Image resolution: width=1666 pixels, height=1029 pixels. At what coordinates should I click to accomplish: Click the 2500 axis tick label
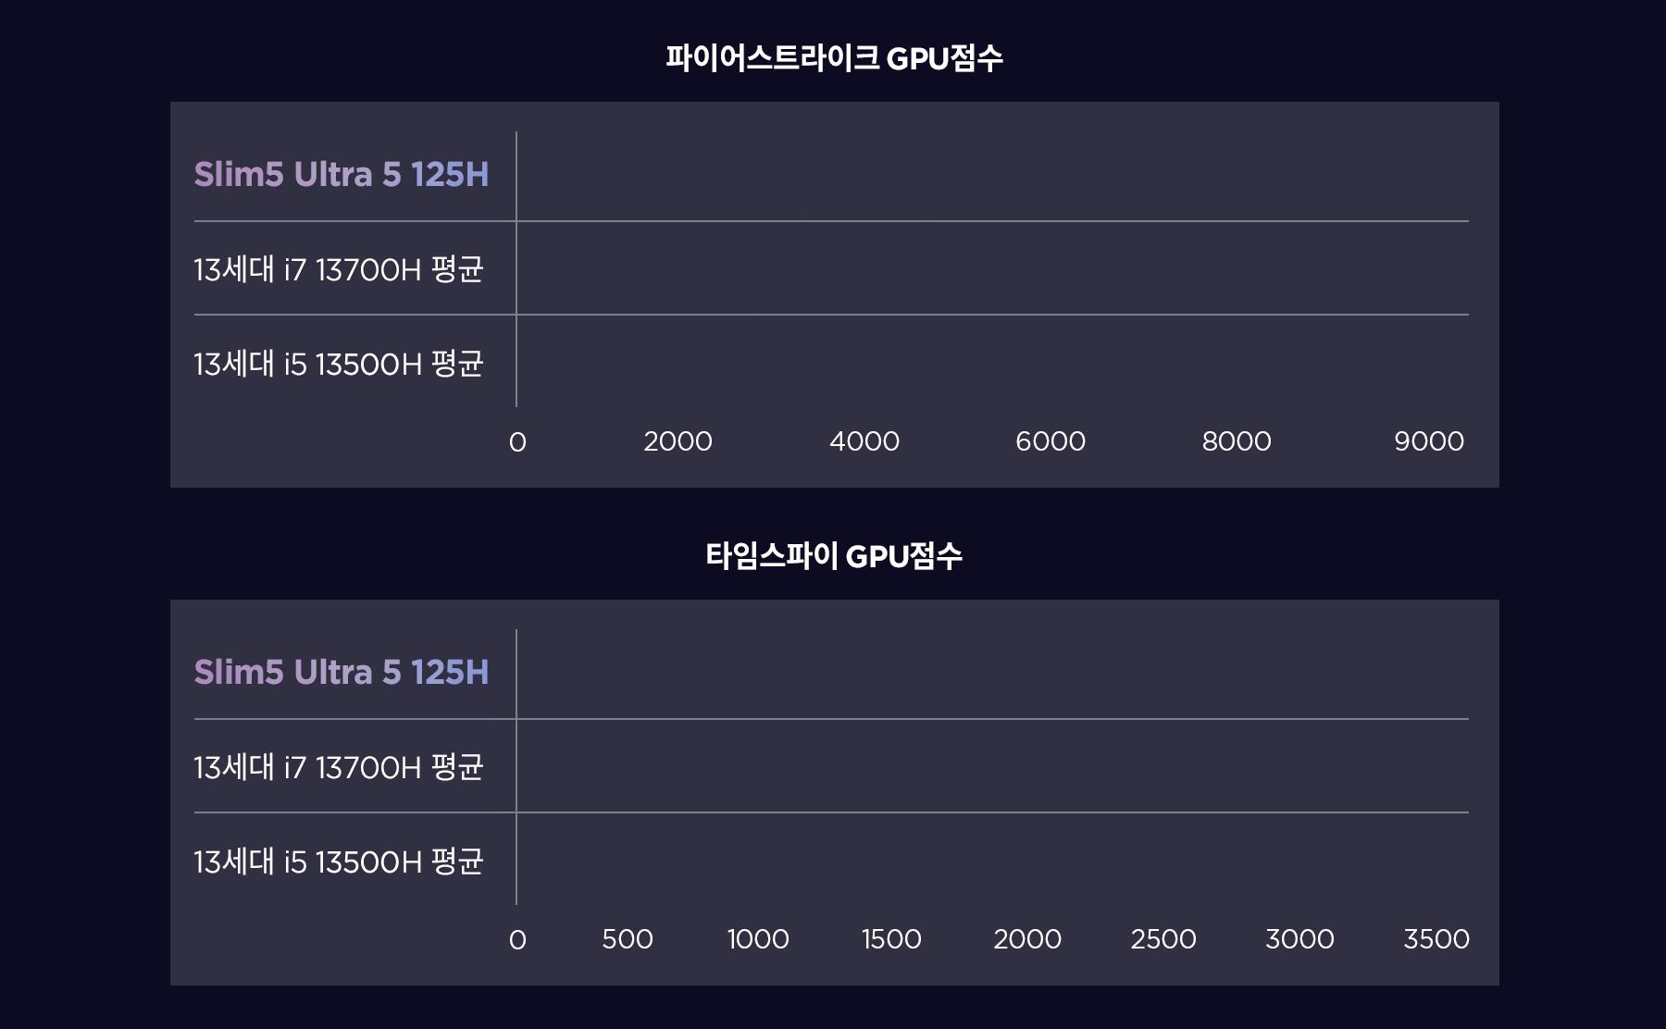1163,939
